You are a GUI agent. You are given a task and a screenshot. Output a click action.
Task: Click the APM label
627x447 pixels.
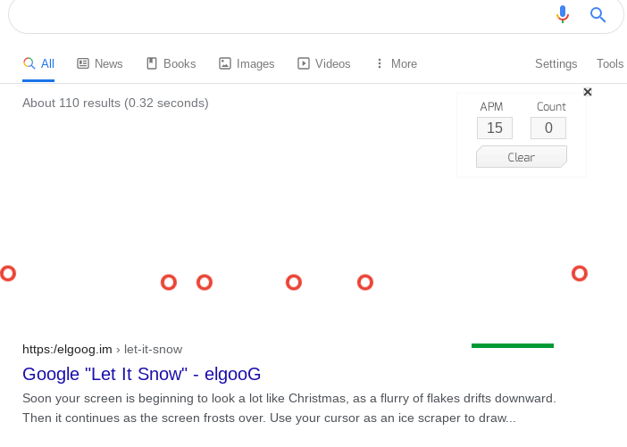(x=491, y=107)
